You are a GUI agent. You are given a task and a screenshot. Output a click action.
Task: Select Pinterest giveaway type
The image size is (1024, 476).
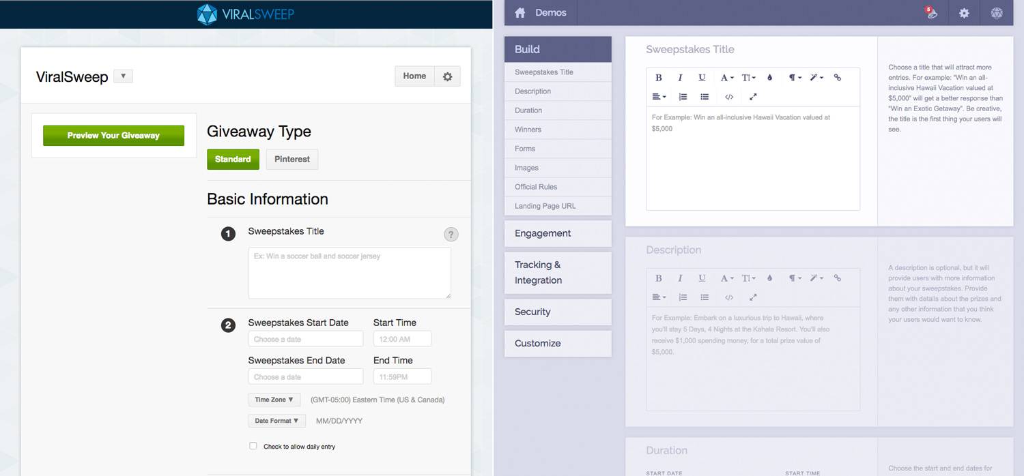pyautogui.click(x=292, y=159)
